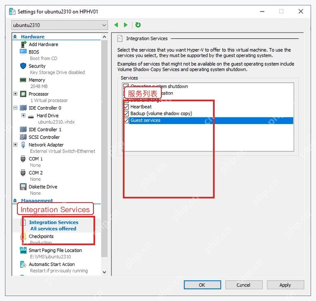Click the Cancel button
Screen dimensions: 316x301
[x=244, y=285]
